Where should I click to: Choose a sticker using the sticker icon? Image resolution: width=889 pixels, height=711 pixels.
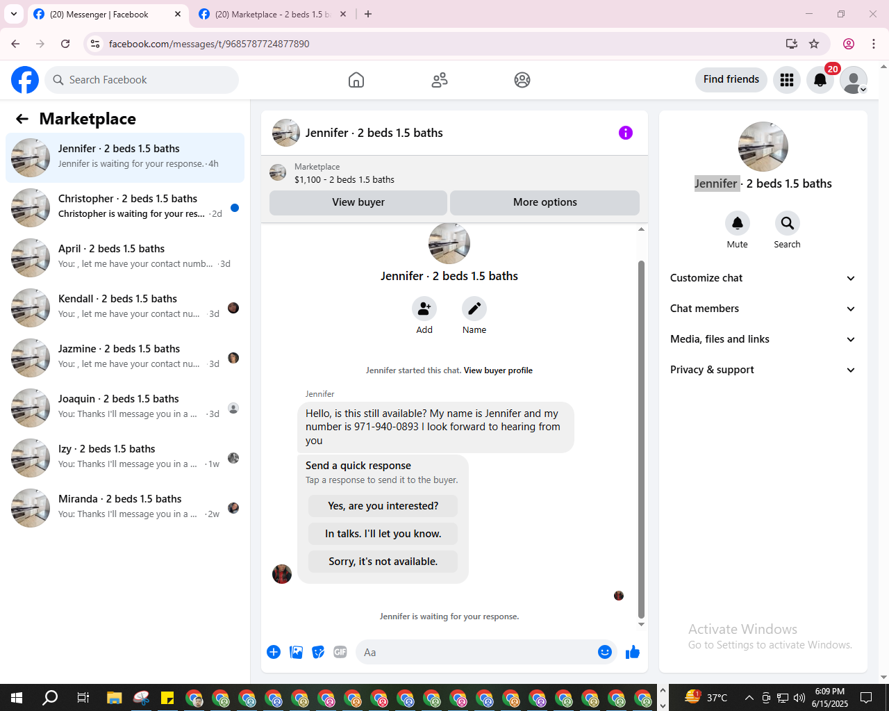(x=318, y=652)
